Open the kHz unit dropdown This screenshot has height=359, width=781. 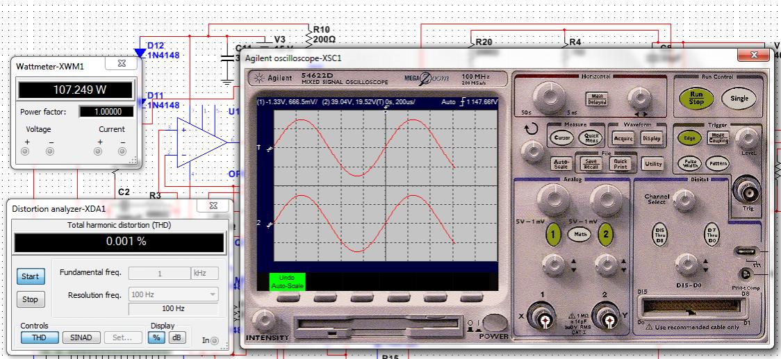click(205, 274)
